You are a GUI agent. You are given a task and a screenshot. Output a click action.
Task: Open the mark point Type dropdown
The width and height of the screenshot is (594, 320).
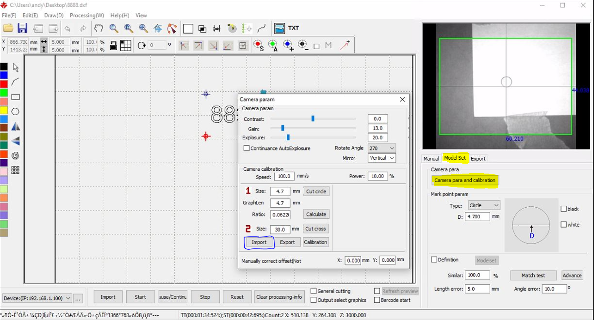484,205
